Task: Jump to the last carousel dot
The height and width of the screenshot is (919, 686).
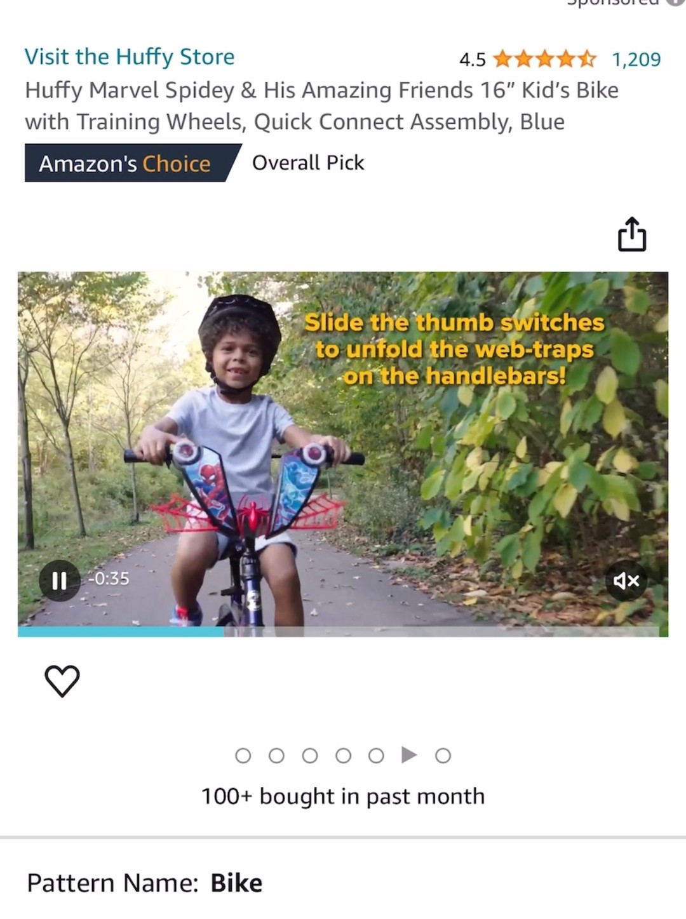Action: [443, 755]
